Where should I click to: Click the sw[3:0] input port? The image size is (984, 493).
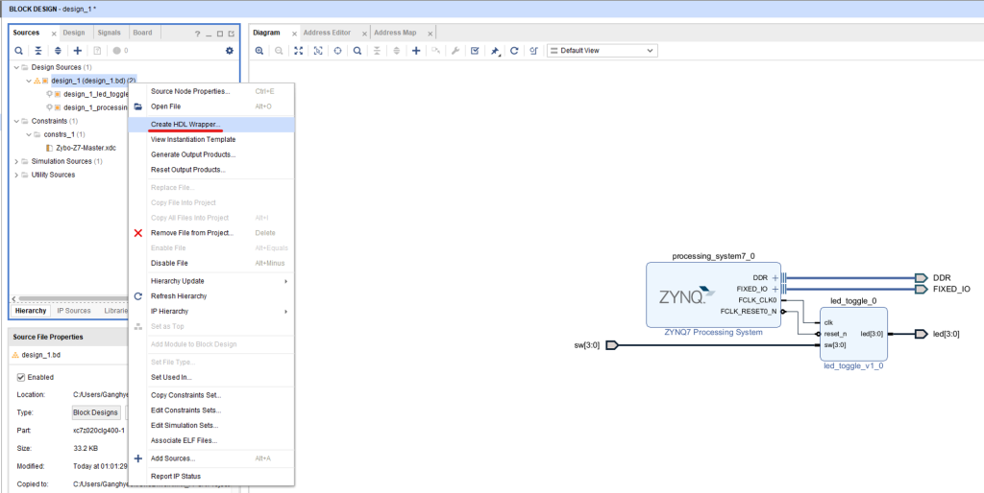tap(612, 345)
